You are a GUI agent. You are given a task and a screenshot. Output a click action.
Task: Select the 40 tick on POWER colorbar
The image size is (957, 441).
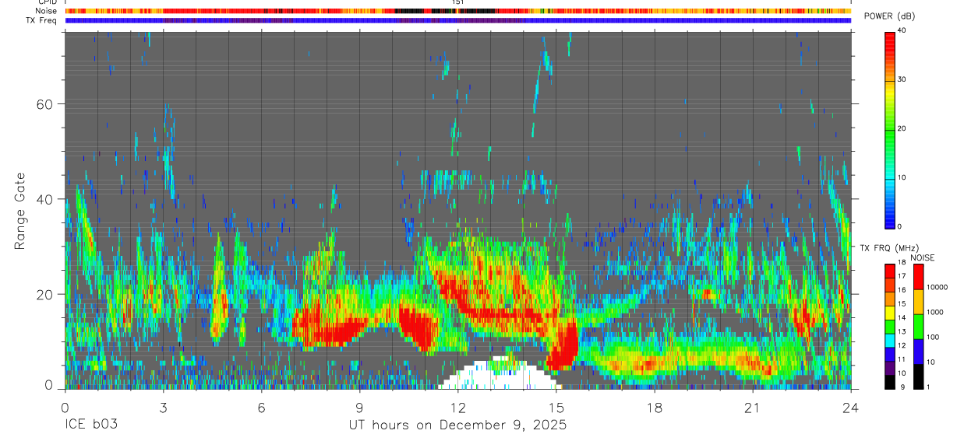(903, 30)
